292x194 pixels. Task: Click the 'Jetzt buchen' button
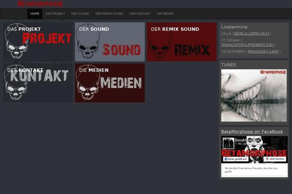tap(275, 159)
